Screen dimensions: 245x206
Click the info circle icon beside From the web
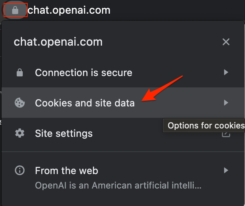[20, 170]
